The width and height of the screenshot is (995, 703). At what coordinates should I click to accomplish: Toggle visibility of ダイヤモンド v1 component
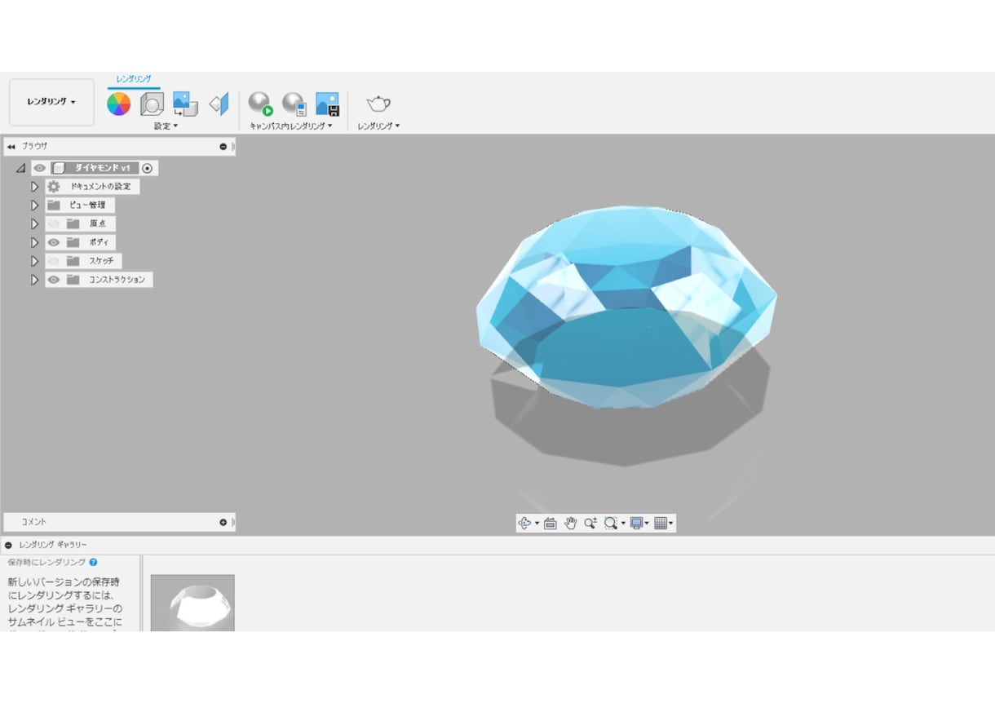[39, 168]
